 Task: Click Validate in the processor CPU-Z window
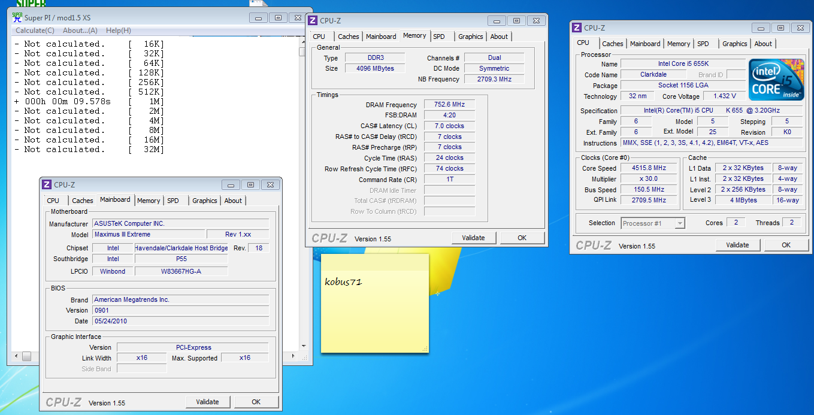737,245
